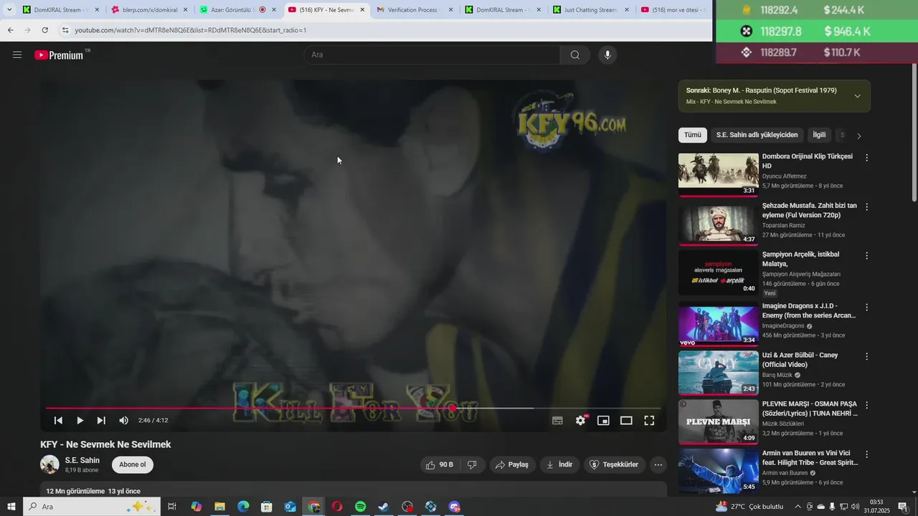The height and width of the screenshot is (516, 918).
Task: Open options menu for Imagine Dragons Enemy
Action: click(x=866, y=307)
